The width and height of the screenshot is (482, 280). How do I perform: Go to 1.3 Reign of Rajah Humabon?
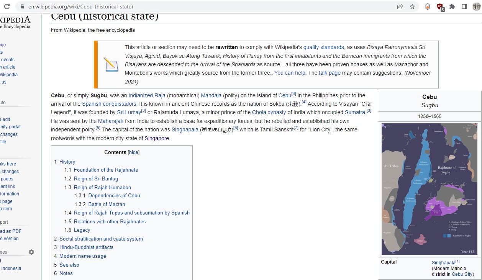click(x=102, y=188)
